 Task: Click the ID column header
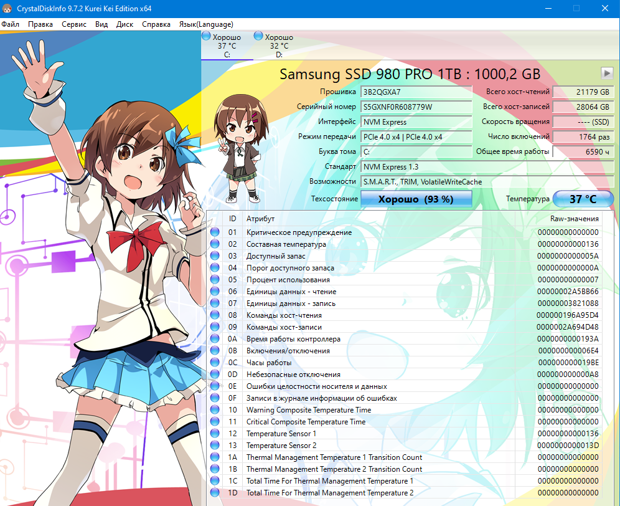[x=233, y=219]
